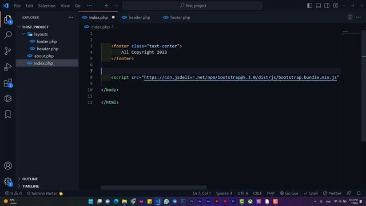
Task: Click the horizontal scrollbar of the editor
Action: 154,188
